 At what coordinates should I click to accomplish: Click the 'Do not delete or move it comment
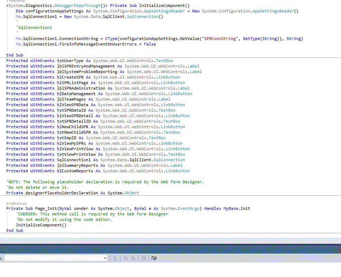tap(37, 187)
